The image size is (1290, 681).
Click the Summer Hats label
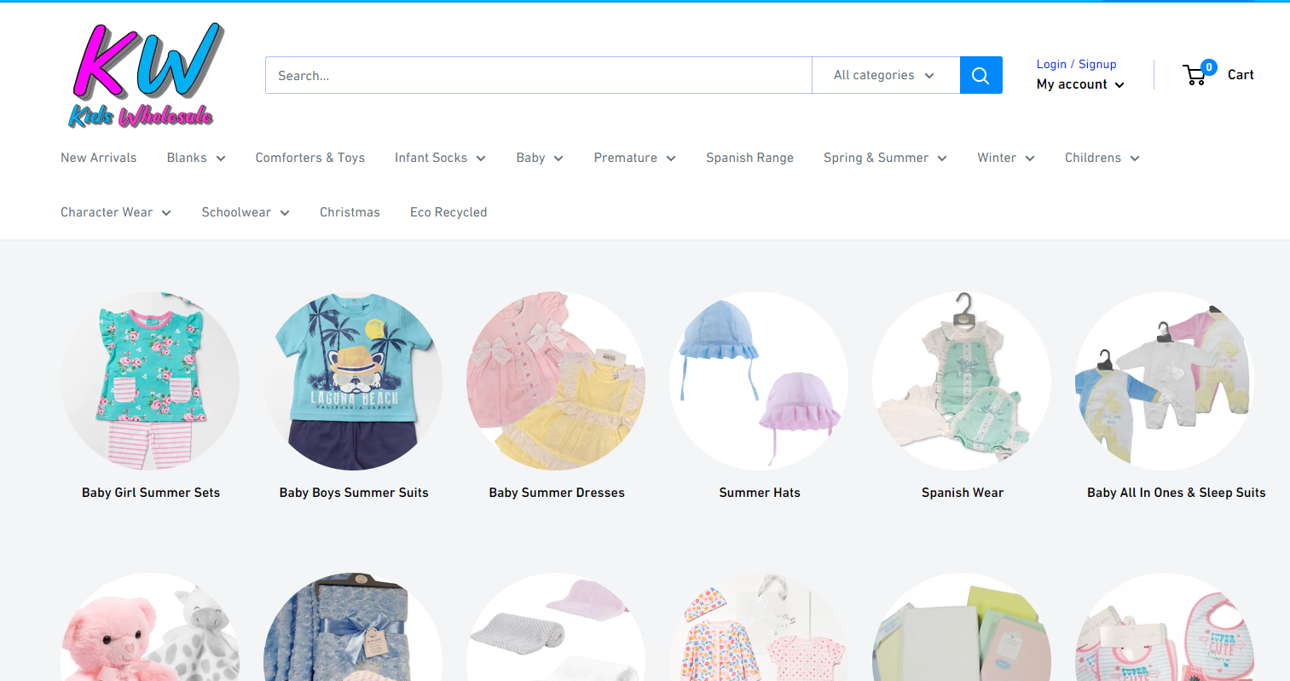pyautogui.click(x=760, y=493)
